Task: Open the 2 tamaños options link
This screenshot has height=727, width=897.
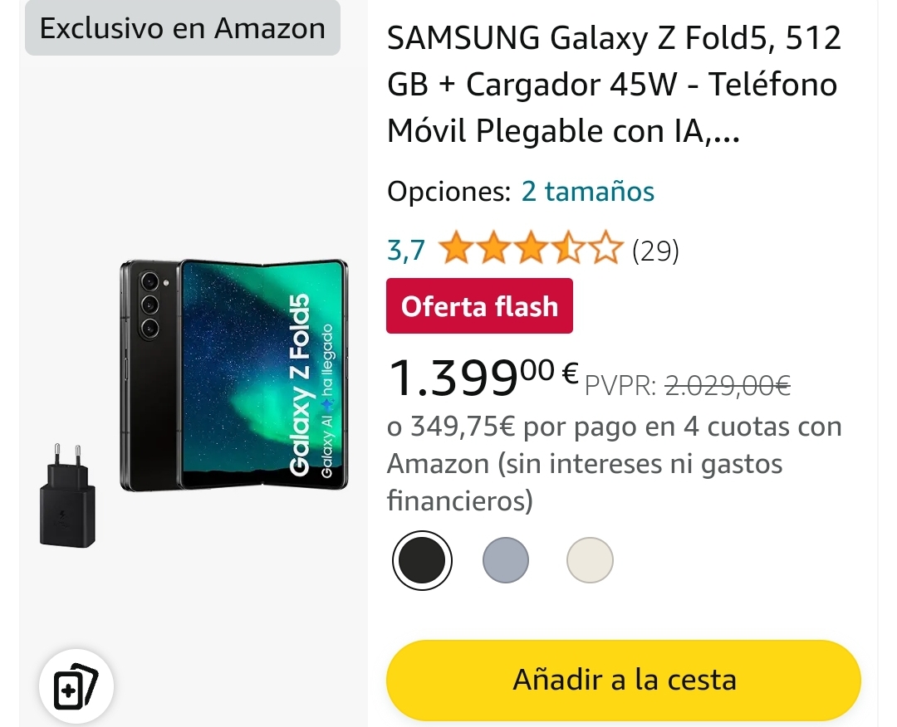Action: pos(587,192)
